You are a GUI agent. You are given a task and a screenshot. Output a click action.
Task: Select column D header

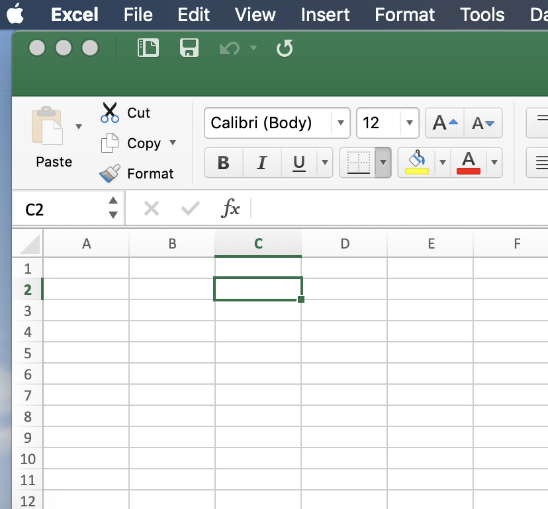pyautogui.click(x=345, y=244)
